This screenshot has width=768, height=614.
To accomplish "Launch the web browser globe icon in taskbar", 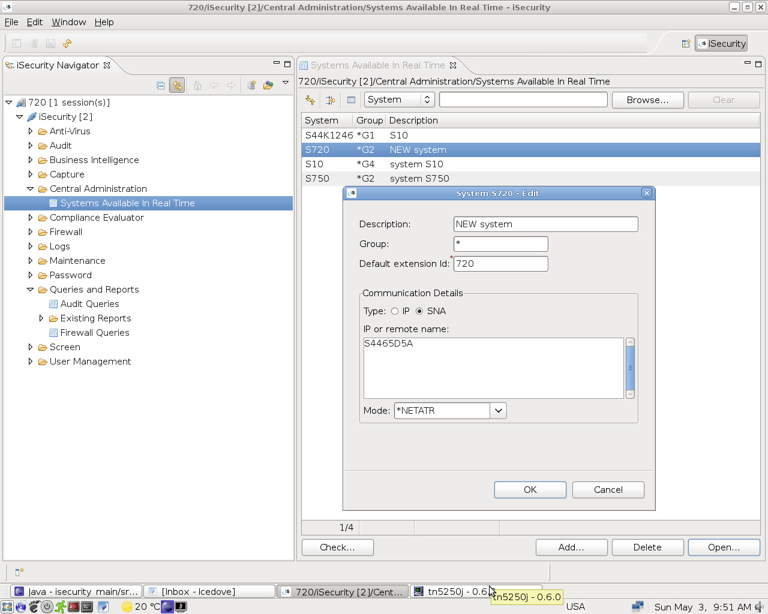I will coord(21,607).
